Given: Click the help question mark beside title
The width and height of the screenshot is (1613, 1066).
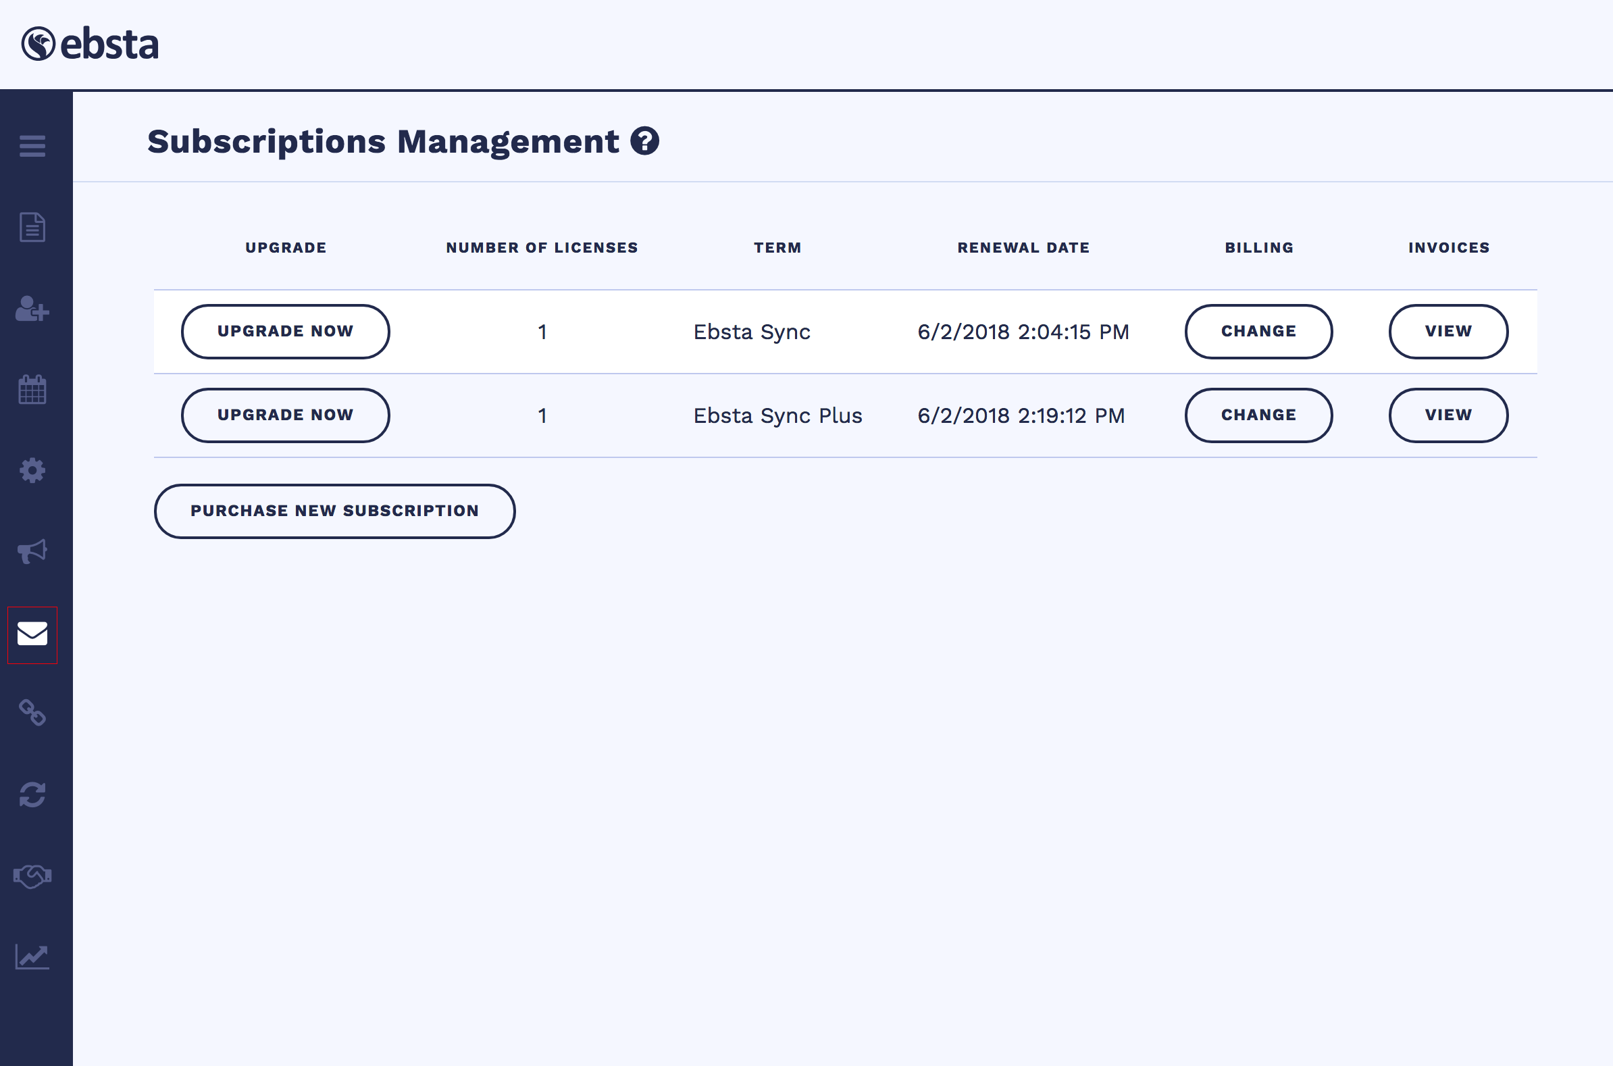Looking at the screenshot, I should coord(644,141).
